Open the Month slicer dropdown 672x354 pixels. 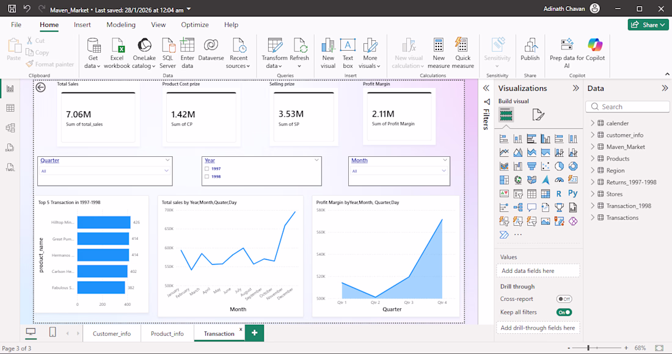point(444,170)
